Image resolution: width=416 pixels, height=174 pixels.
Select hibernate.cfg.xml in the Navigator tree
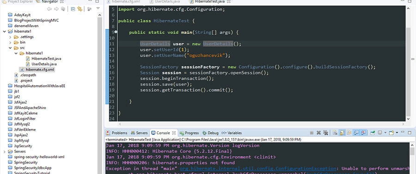coord(37,70)
